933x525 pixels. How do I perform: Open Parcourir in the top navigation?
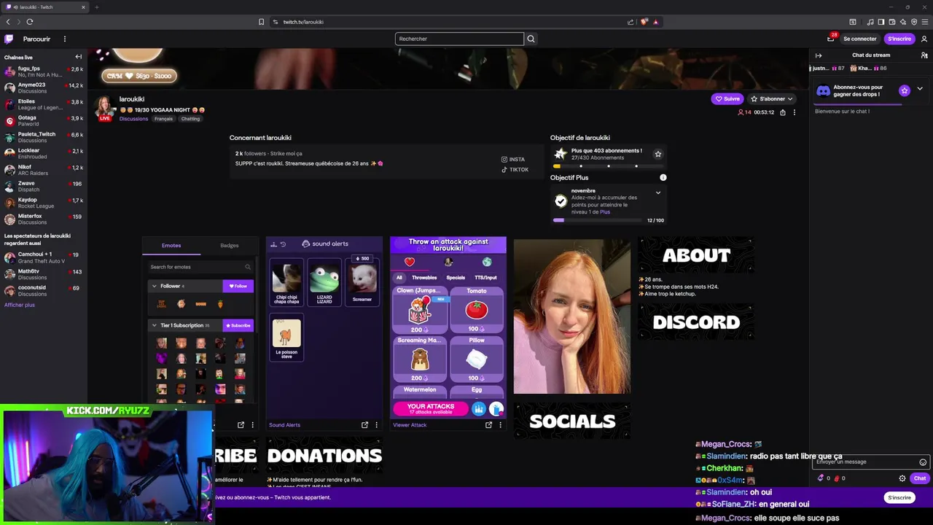pyautogui.click(x=36, y=39)
